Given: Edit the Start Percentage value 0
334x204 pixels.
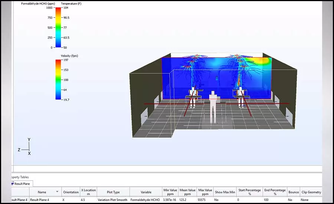Looking at the screenshot, I should click(x=249, y=200).
